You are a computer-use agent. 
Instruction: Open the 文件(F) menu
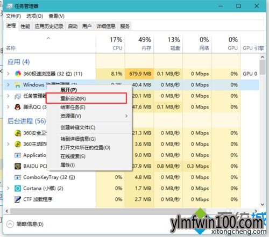(13, 16)
